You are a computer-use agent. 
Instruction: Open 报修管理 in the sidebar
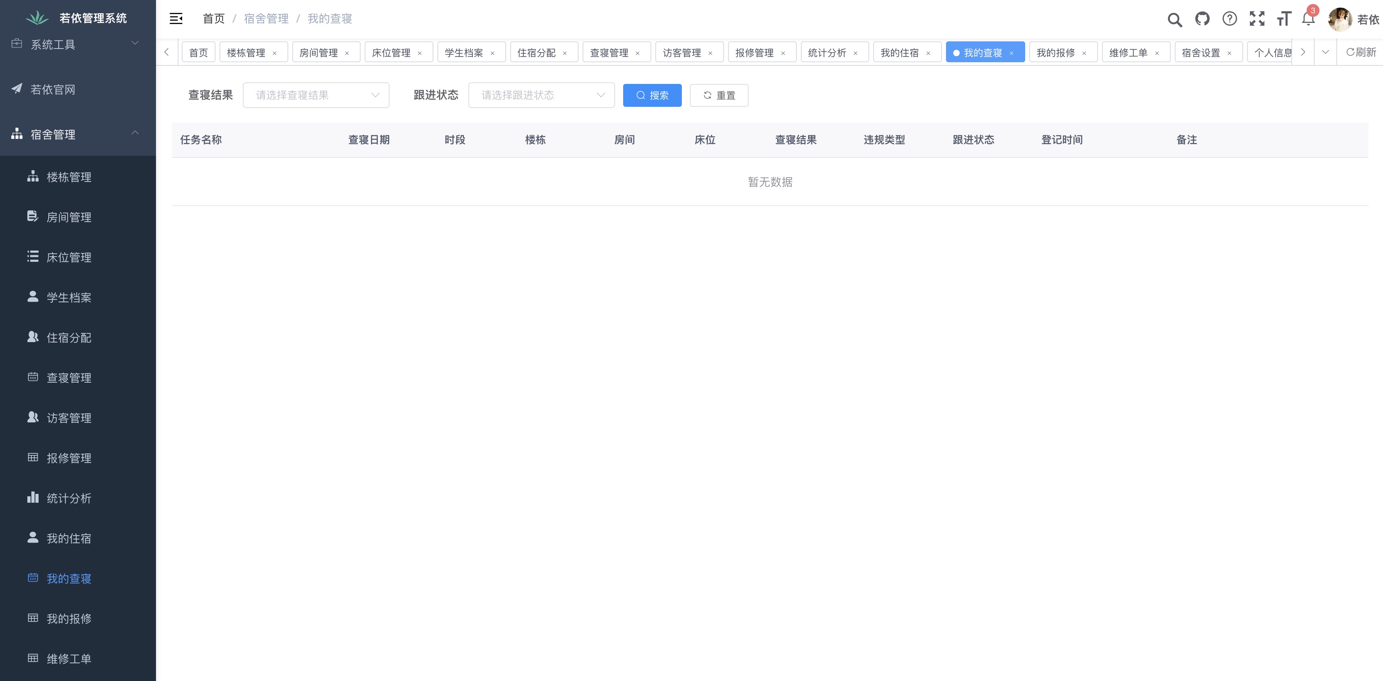pyautogui.click(x=78, y=458)
